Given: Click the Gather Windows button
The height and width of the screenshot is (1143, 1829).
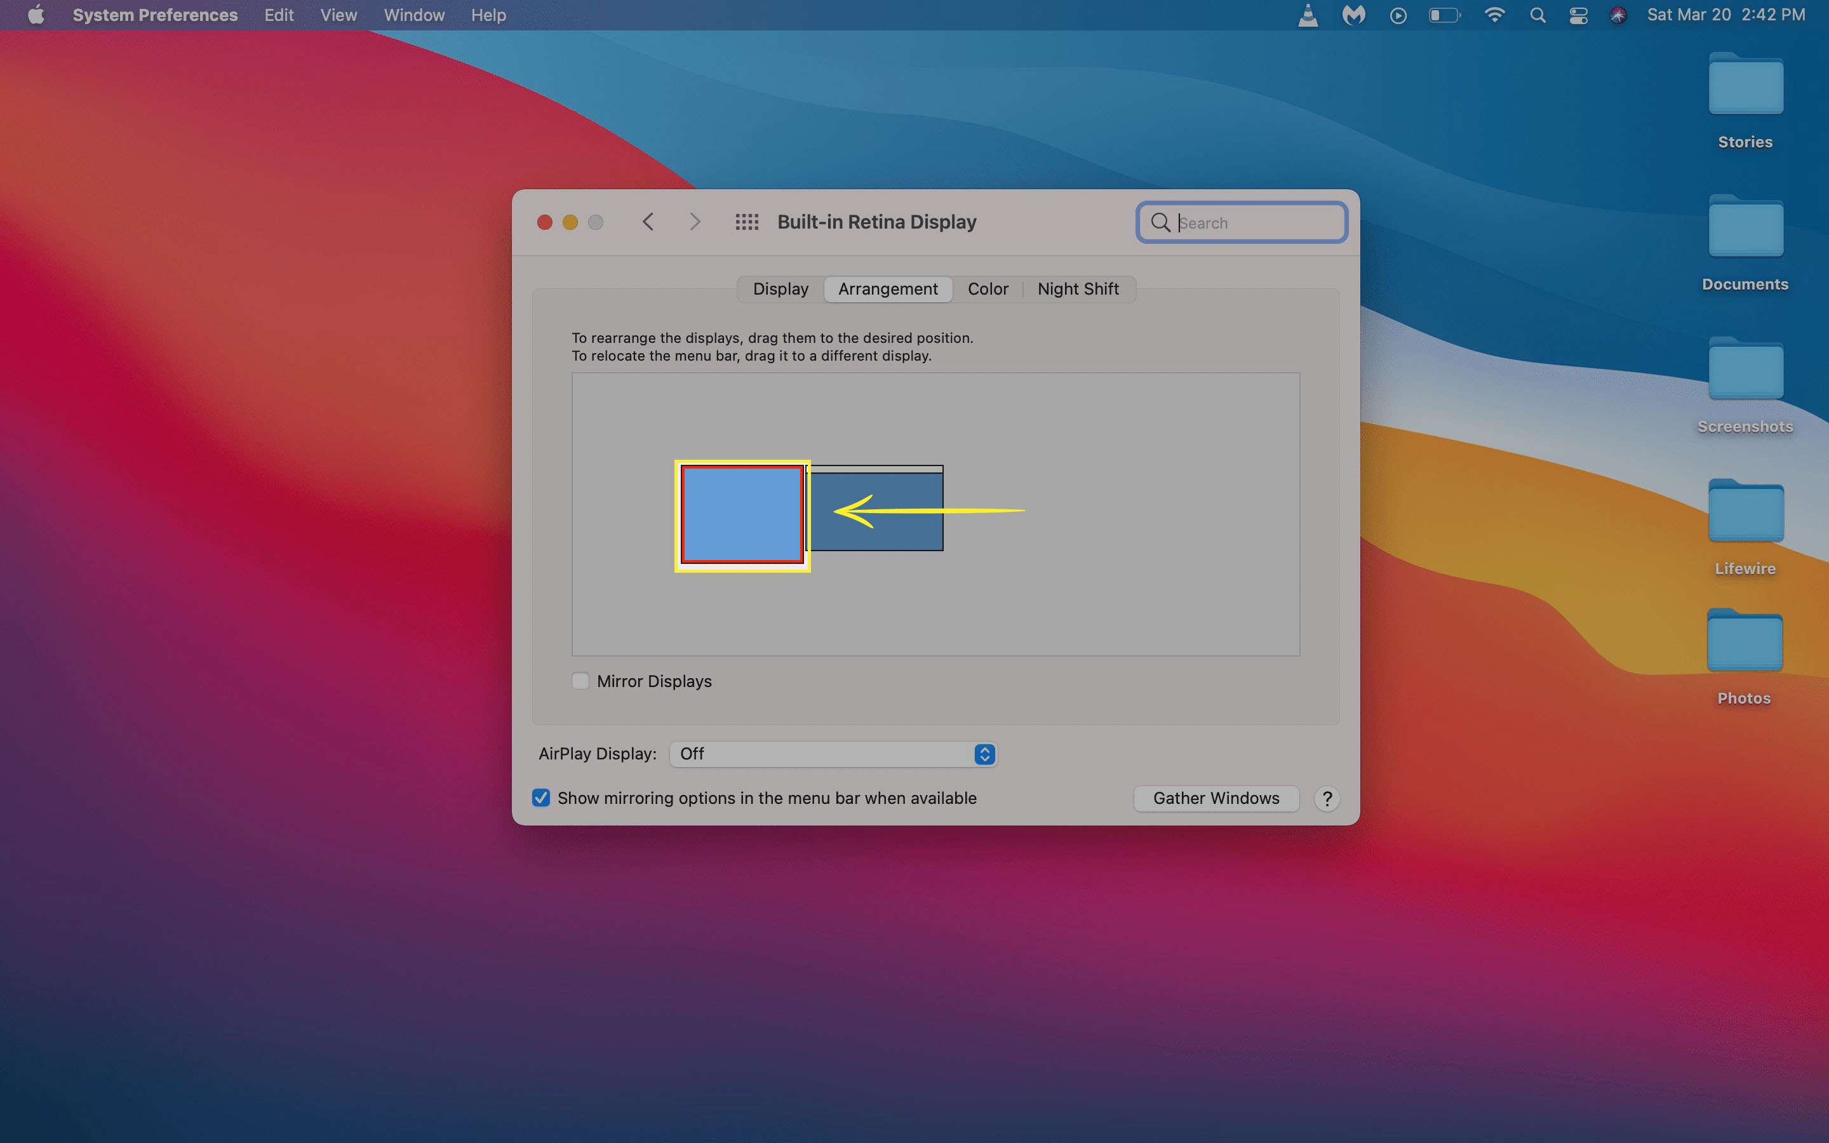Looking at the screenshot, I should click(x=1213, y=797).
